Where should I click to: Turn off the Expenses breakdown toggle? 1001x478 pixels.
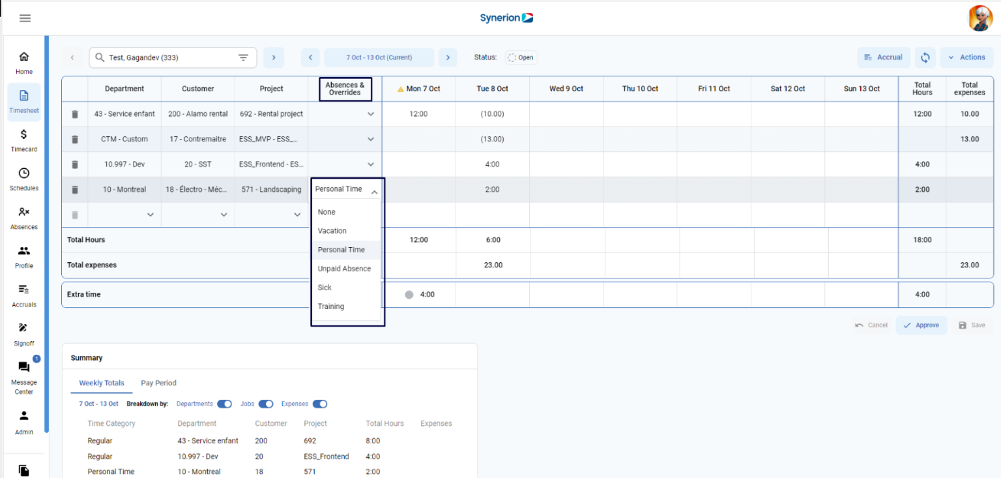coord(319,404)
